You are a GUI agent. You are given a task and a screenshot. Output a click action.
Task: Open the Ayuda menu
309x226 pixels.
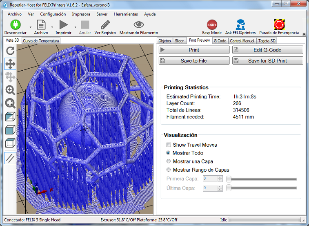pos(150,14)
